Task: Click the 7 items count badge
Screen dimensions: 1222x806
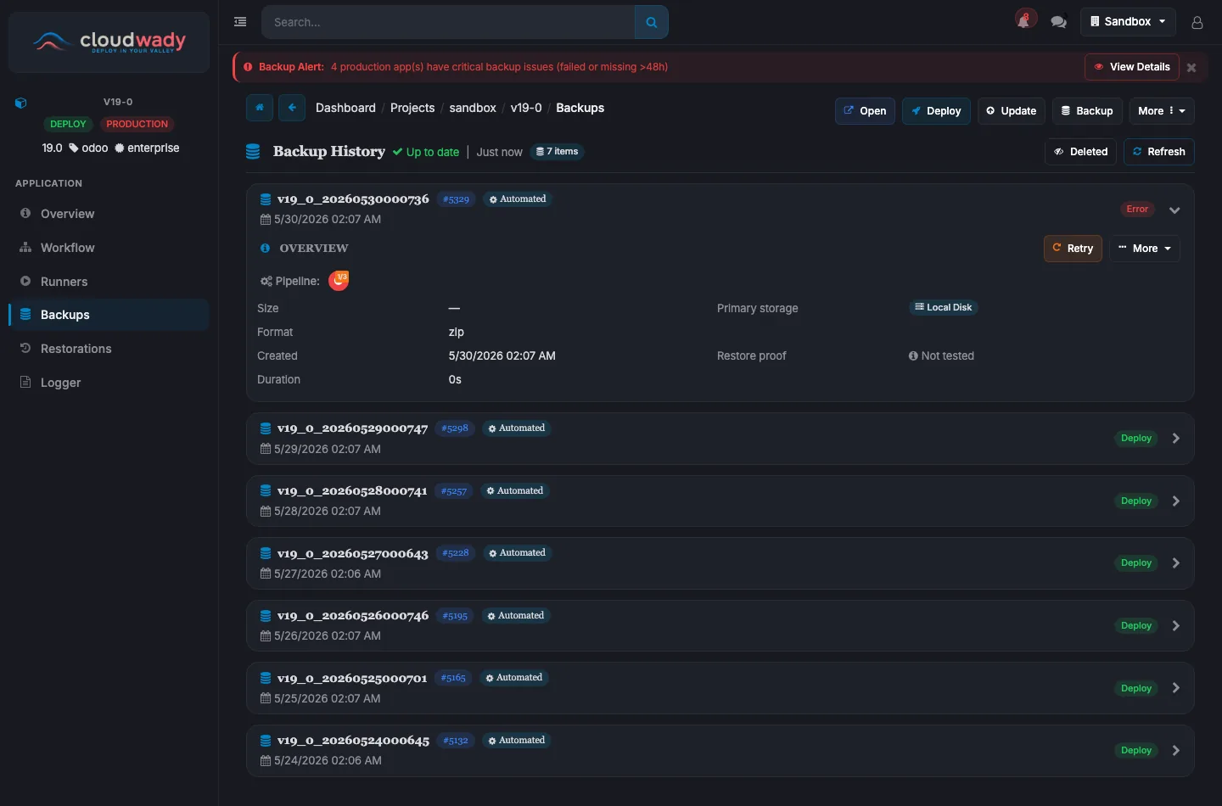Action: pos(558,152)
